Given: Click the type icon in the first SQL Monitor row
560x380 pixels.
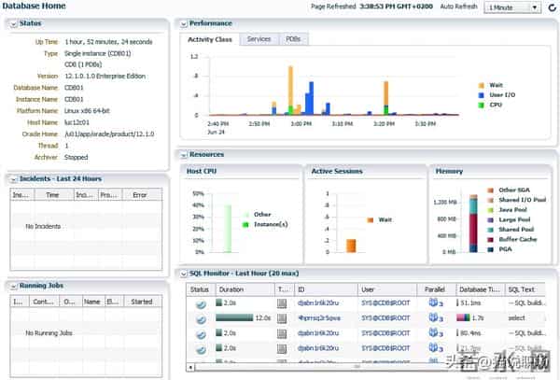Looking at the screenshot, I should (x=284, y=303).
